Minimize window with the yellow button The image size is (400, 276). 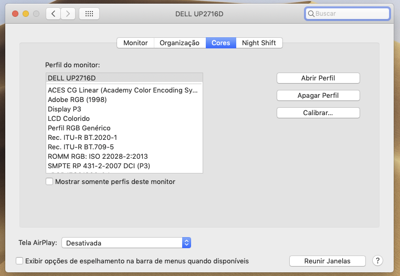pos(26,14)
